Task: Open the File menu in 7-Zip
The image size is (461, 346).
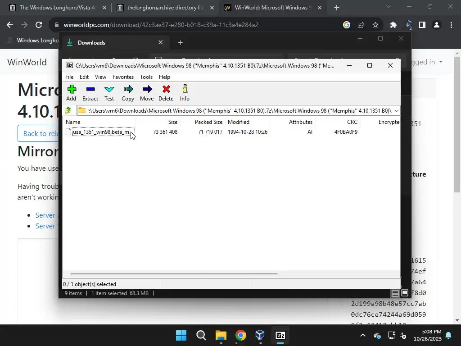Action: tap(69, 77)
